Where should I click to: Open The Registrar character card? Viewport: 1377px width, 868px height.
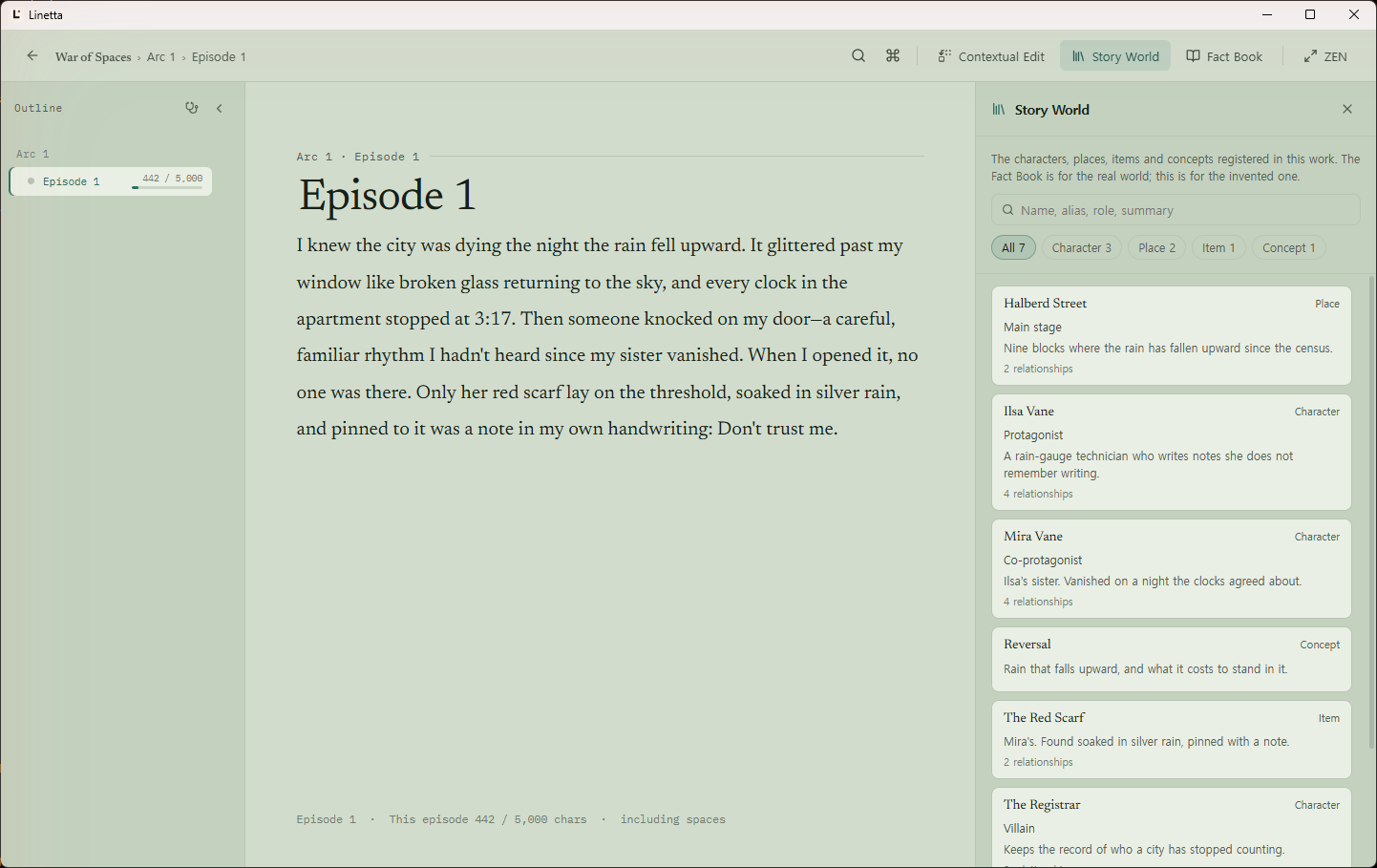pyautogui.click(x=1172, y=827)
